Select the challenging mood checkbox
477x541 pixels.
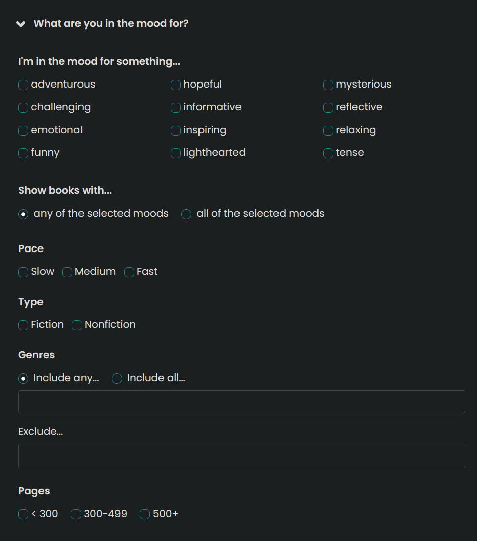tap(23, 108)
